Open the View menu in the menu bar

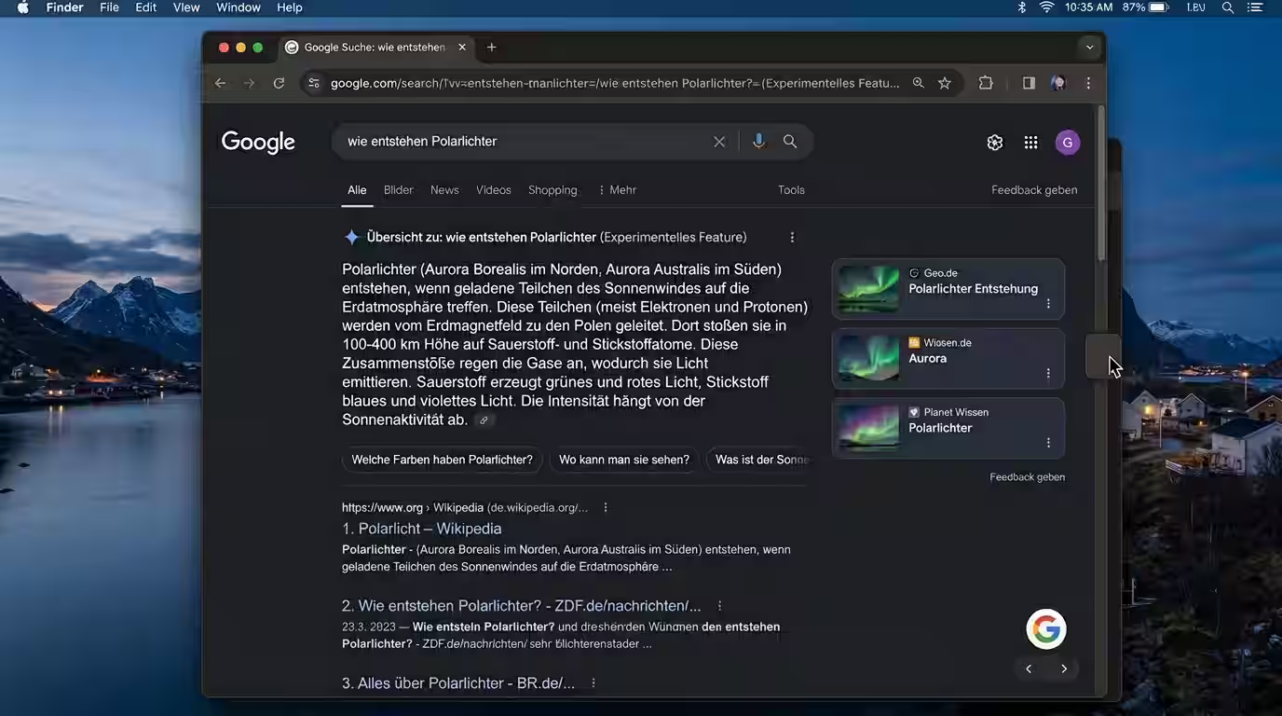tap(185, 7)
